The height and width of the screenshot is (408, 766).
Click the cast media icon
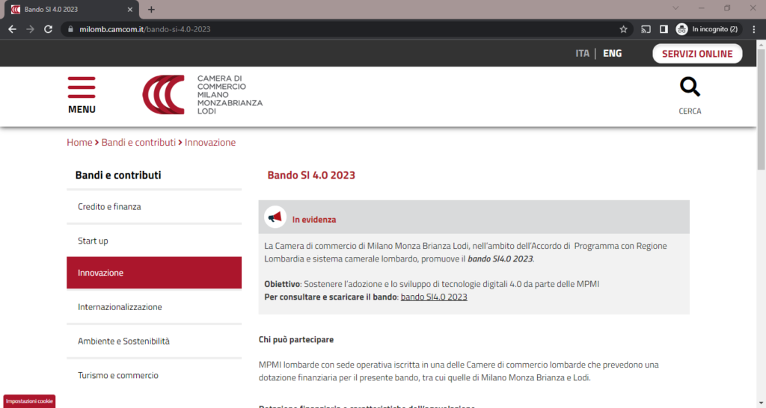click(646, 29)
